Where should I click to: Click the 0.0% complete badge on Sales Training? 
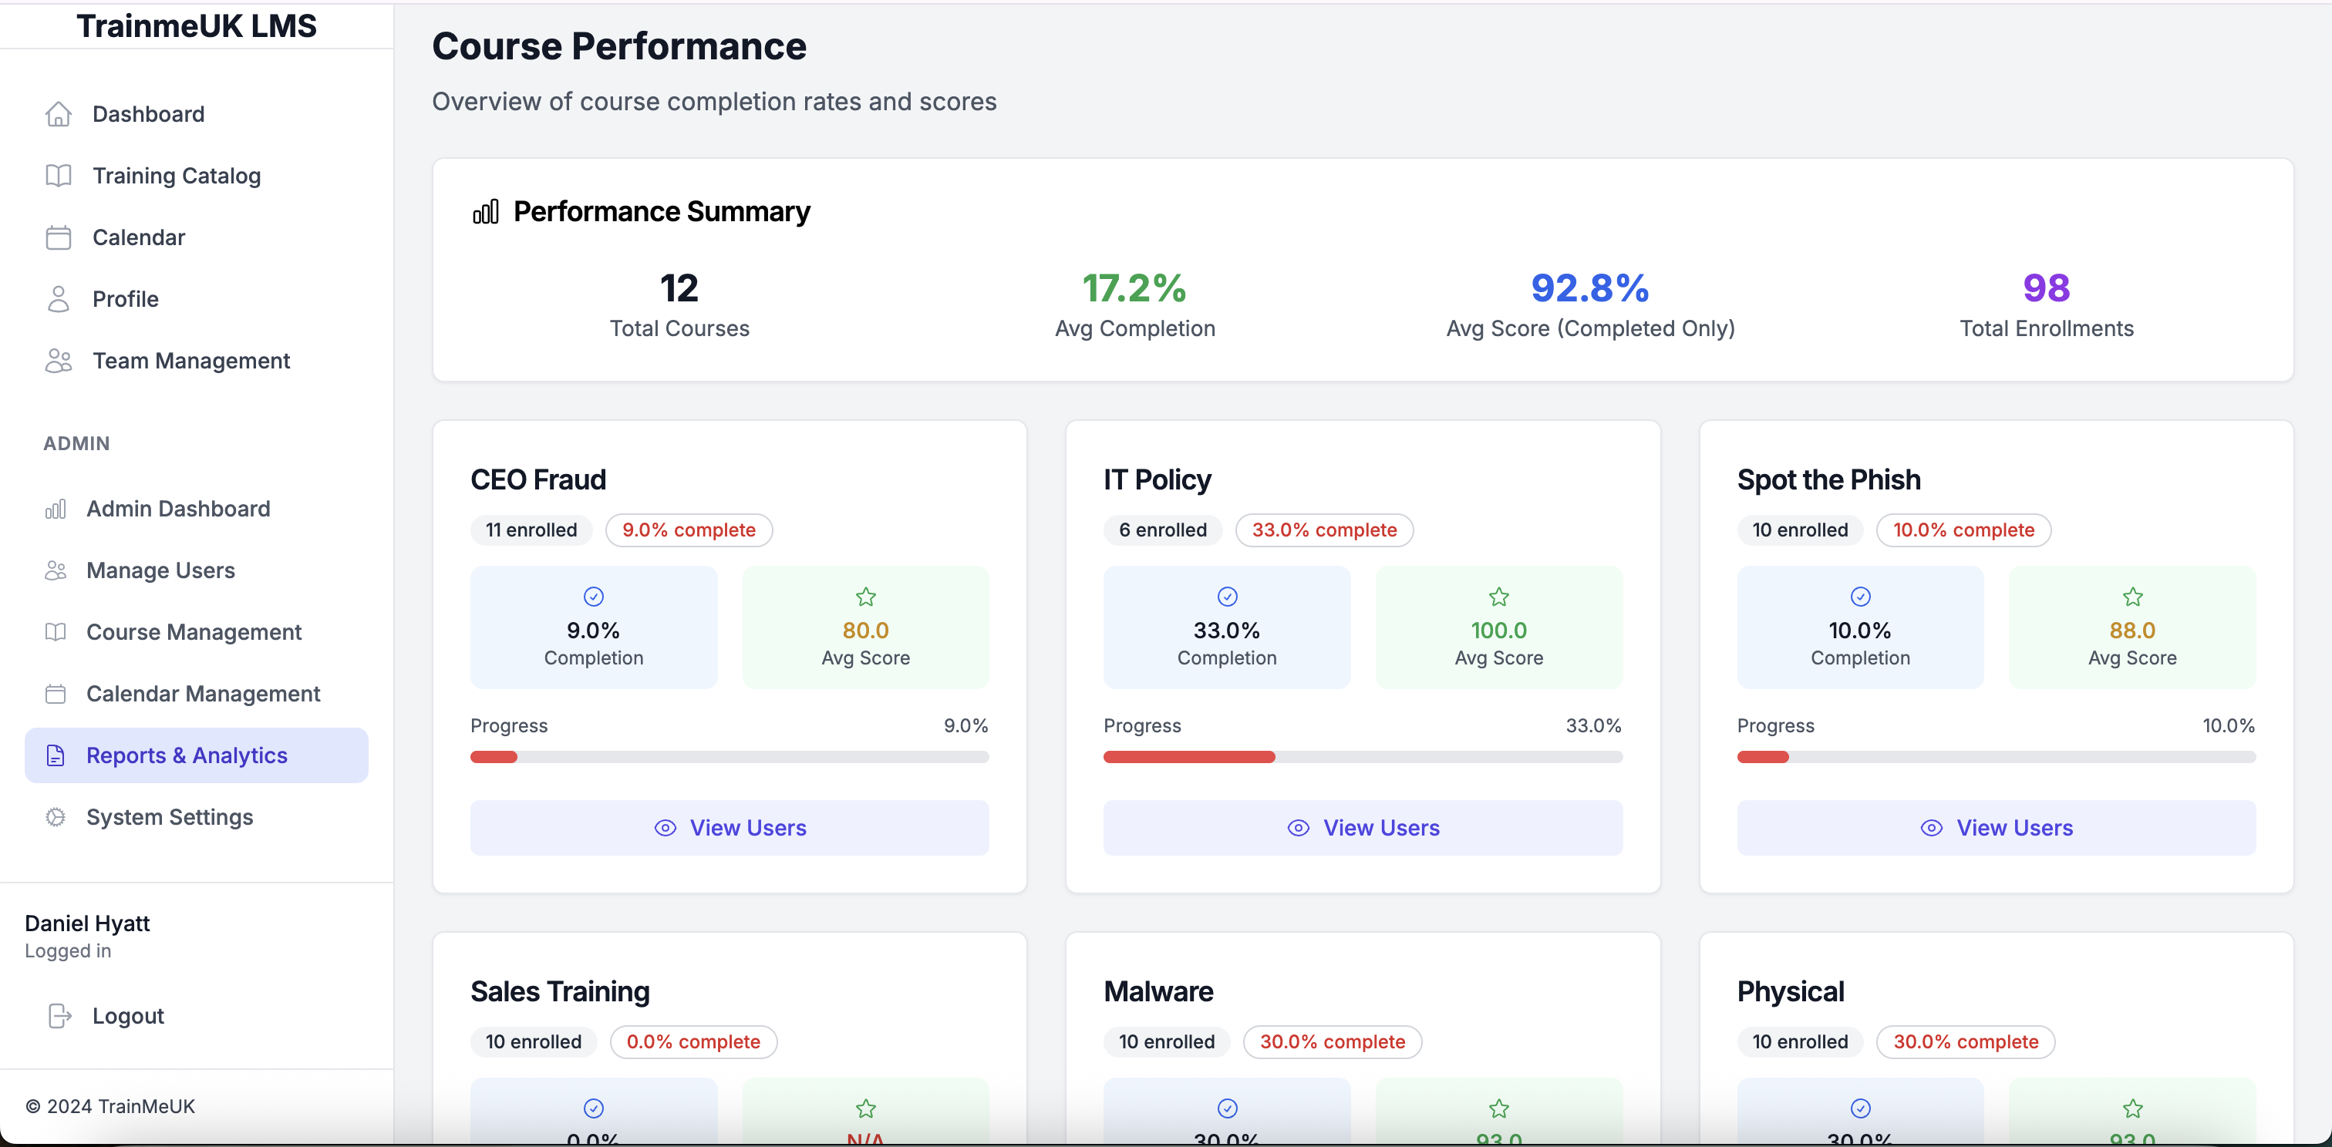point(693,1042)
